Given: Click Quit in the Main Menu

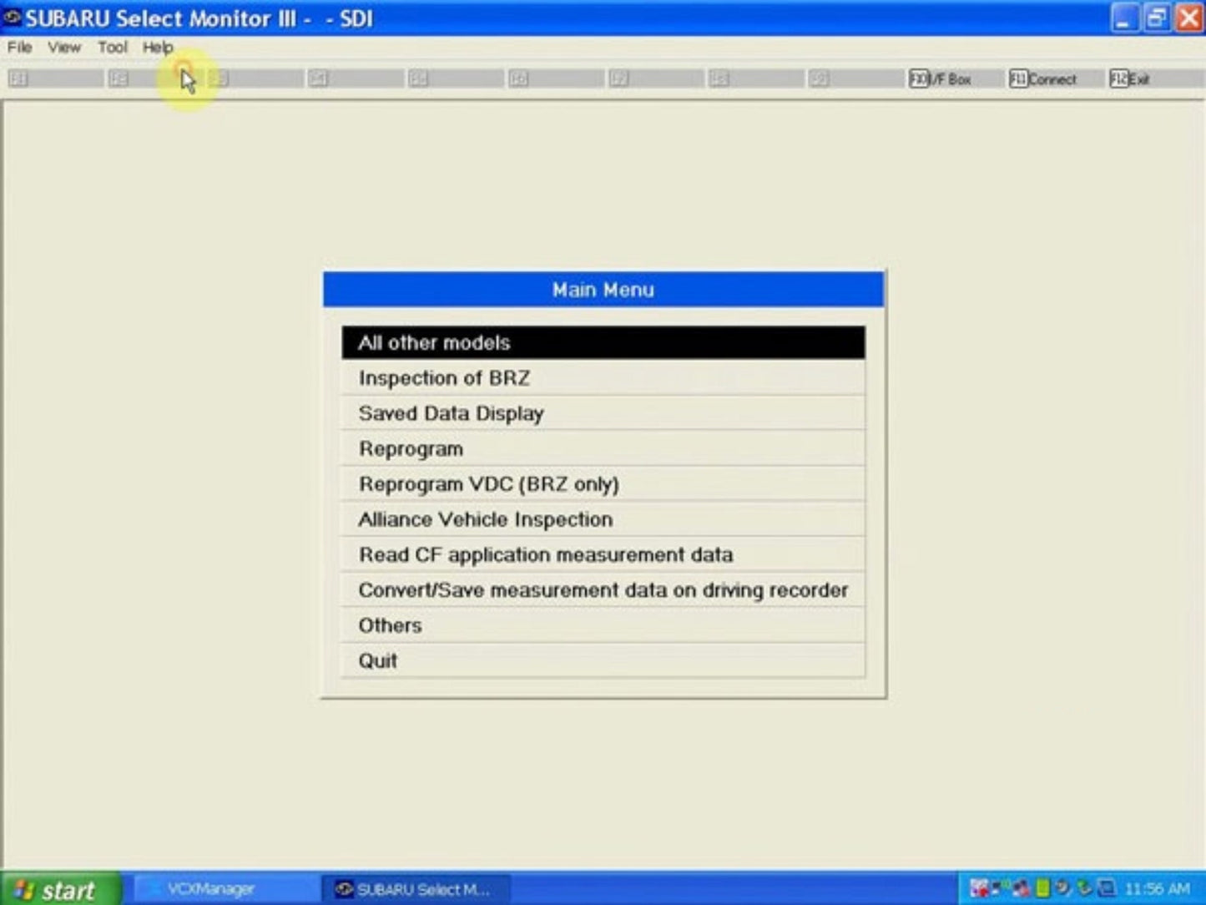Looking at the screenshot, I should tap(603, 660).
